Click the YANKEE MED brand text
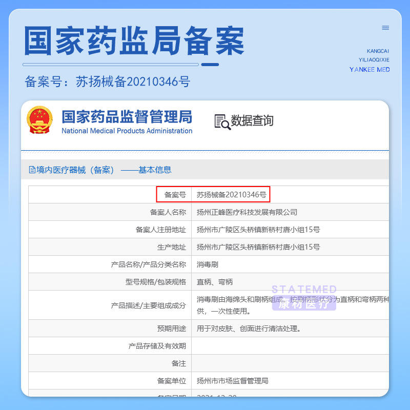Screen dimensions: 410x410 click(370, 70)
